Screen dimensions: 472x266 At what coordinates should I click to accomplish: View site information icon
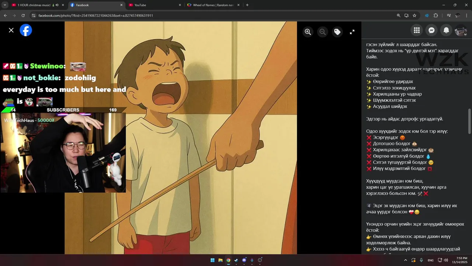[x=34, y=16]
